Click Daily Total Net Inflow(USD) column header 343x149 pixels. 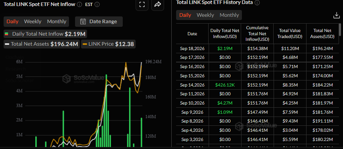(225, 34)
